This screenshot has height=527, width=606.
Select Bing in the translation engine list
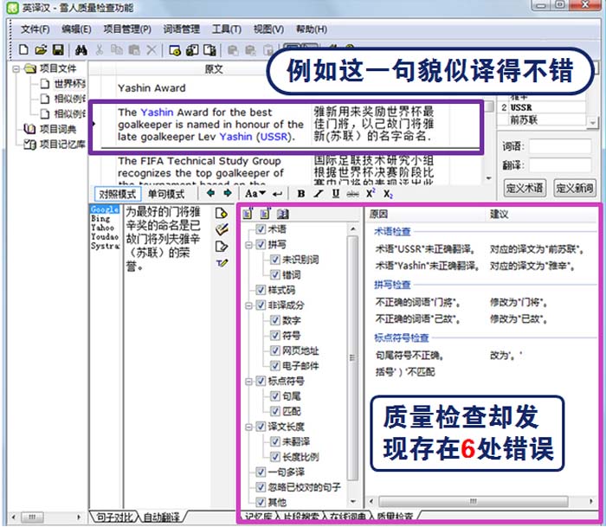(x=100, y=219)
